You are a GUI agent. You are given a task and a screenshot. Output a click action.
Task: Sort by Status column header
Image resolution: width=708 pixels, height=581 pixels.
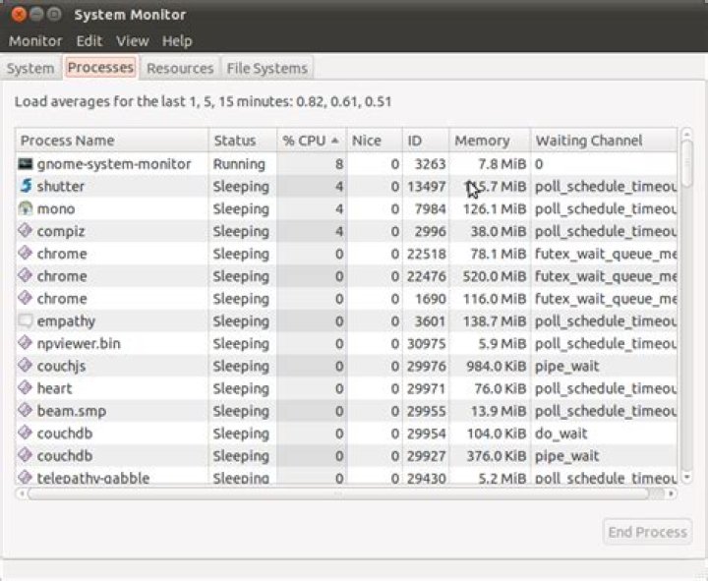[243, 141]
